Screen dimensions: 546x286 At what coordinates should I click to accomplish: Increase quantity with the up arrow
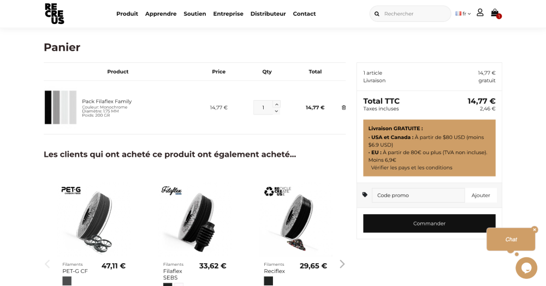pyautogui.click(x=277, y=104)
